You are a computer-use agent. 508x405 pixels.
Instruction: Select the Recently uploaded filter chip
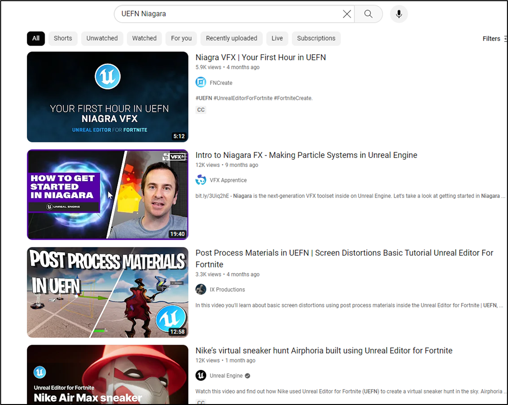[x=231, y=38]
